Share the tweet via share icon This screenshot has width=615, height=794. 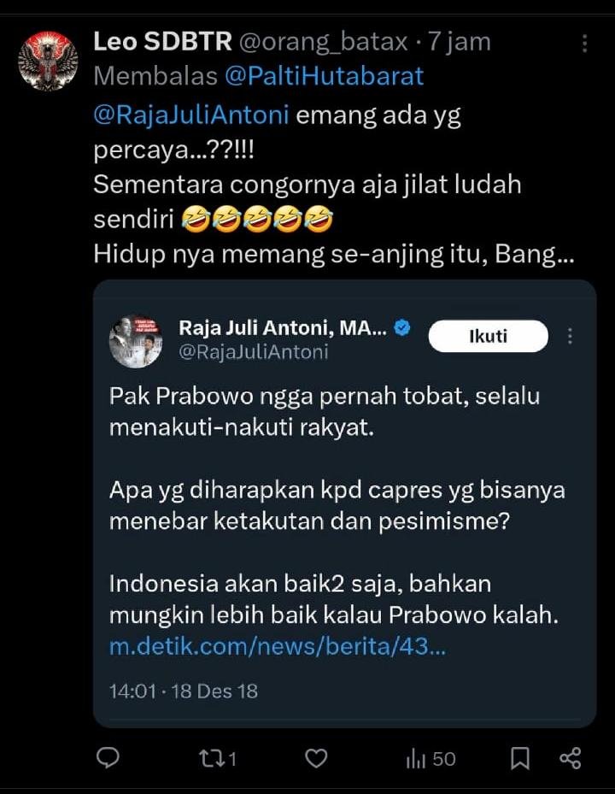pyautogui.click(x=571, y=758)
